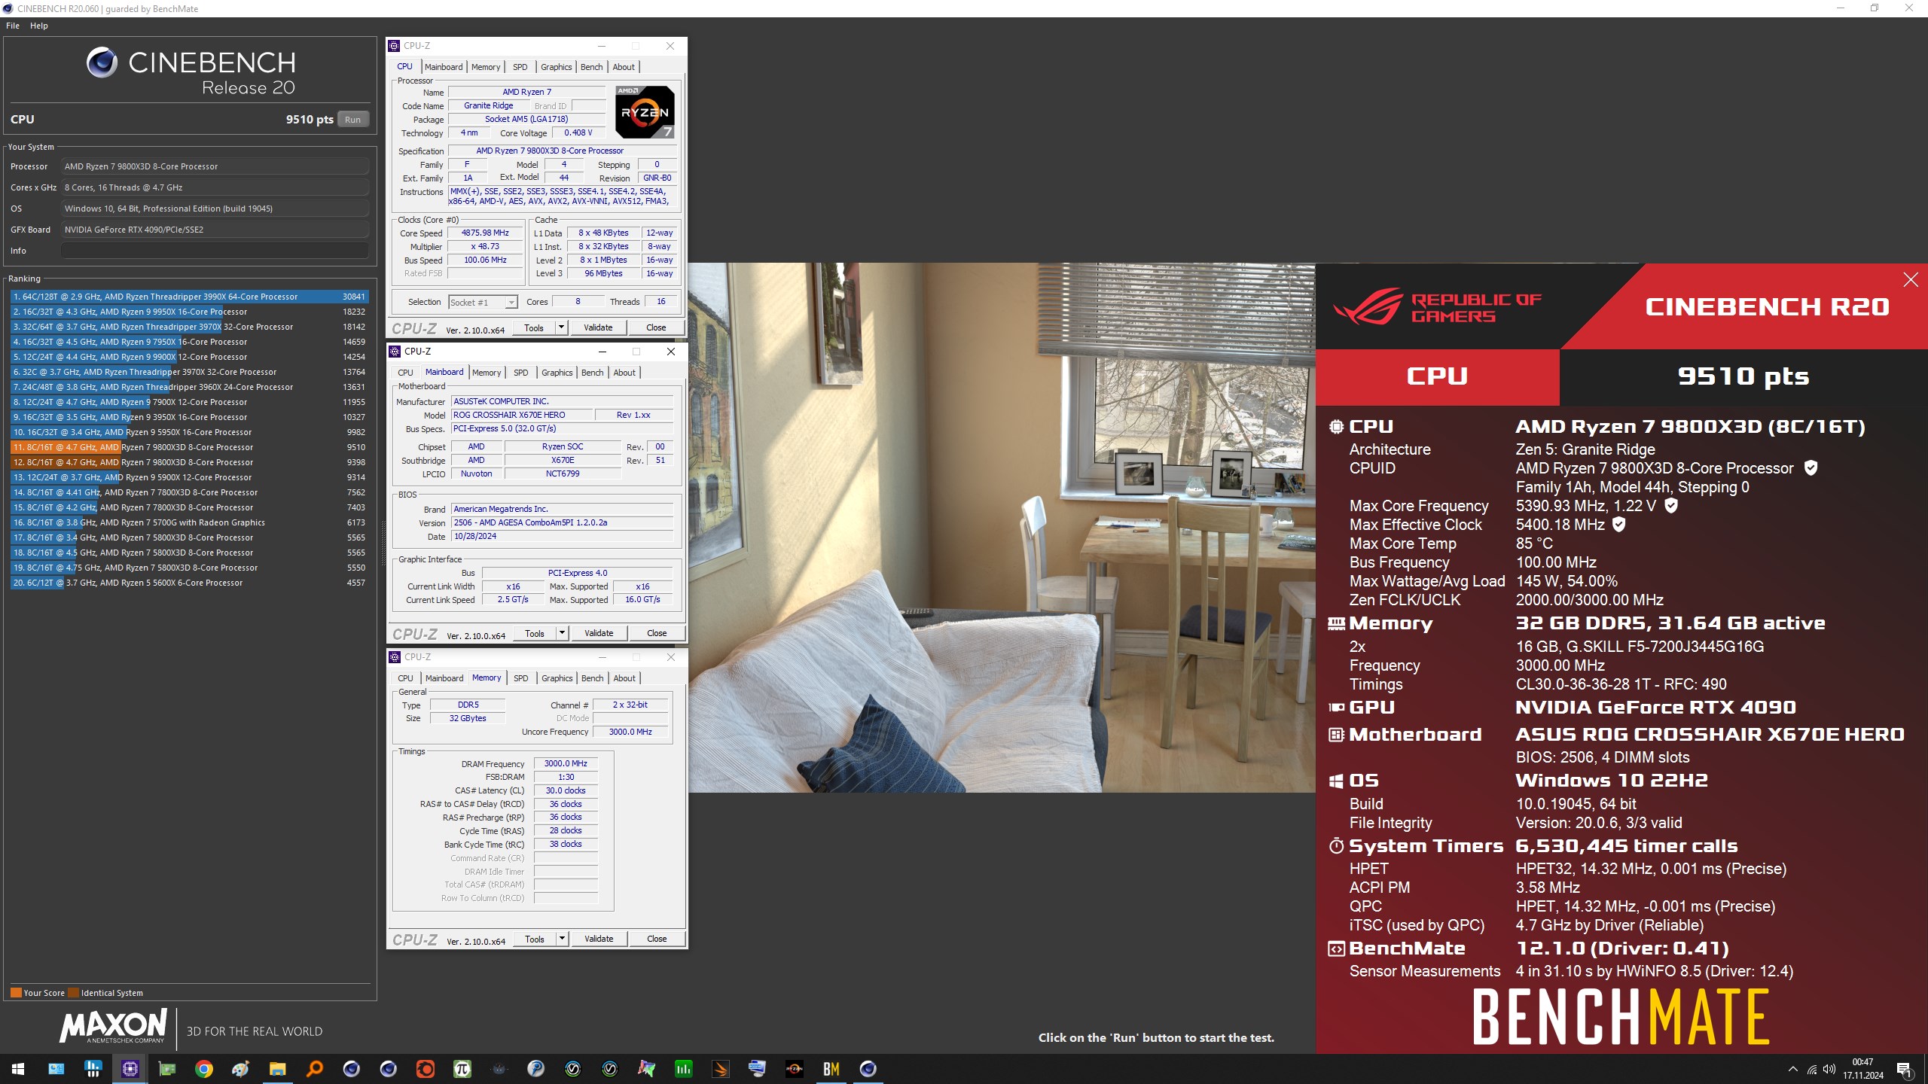
Task: Click the verified shield beside CPUID line
Action: (x=1811, y=468)
